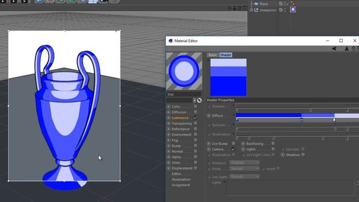
Task: Select the Bump channel label
Action: tap(176, 146)
